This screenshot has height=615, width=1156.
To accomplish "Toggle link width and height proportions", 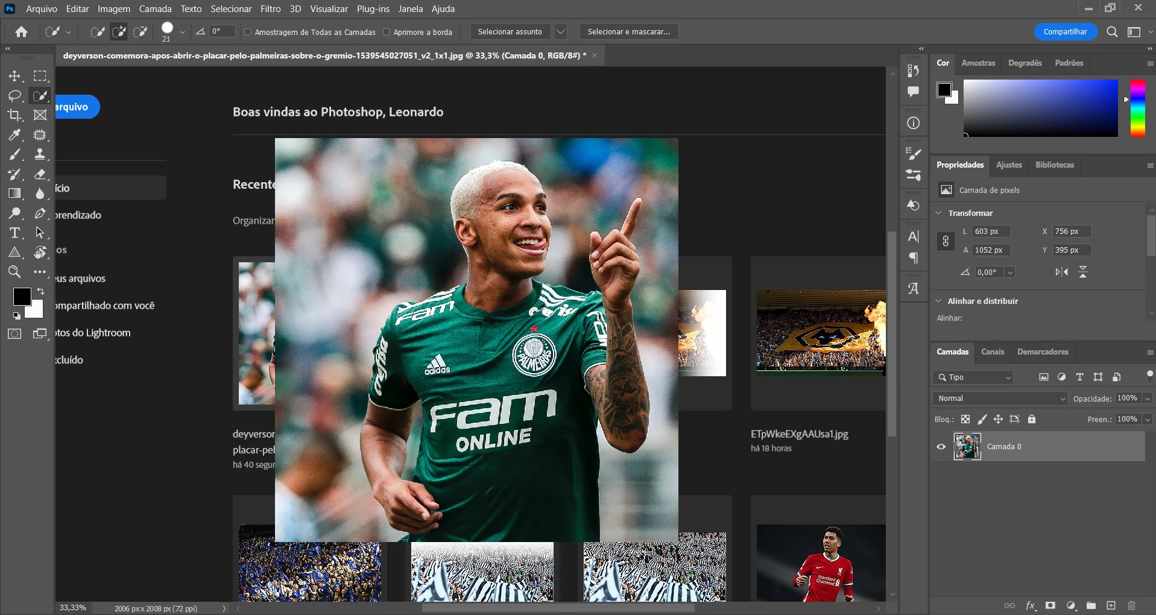I will (x=946, y=241).
